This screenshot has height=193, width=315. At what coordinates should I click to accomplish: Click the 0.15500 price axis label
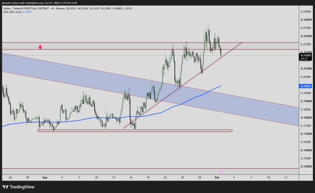point(306,158)
